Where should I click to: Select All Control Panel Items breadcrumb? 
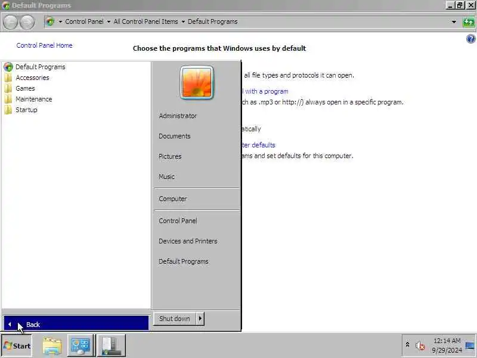pyautogui.click(x=145, y=21)
